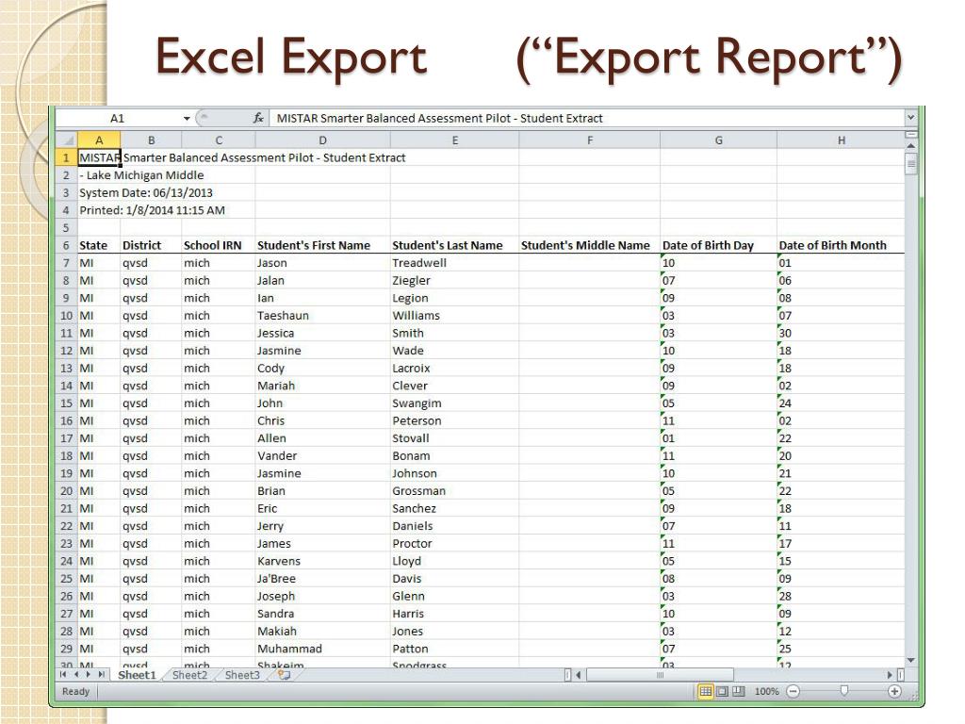
Task: Select the last name cell 'Treadwell'
Action: 454,263
